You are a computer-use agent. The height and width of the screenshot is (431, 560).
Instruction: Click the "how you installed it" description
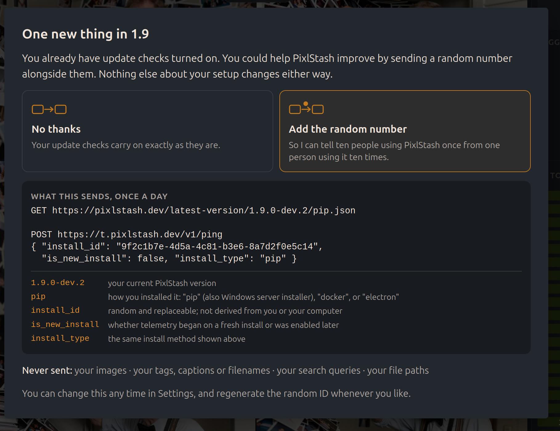(x=254, y=297)
